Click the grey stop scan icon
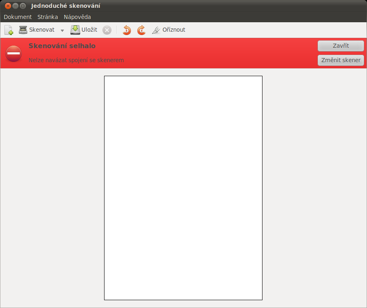This screenshot has height=308, width=367. coord(107,30)
